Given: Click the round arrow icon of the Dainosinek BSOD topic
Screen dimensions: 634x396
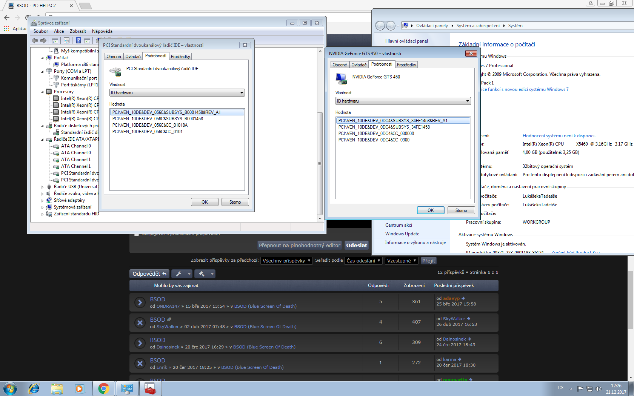Looking at the screenshot, I should pos(140,343).
